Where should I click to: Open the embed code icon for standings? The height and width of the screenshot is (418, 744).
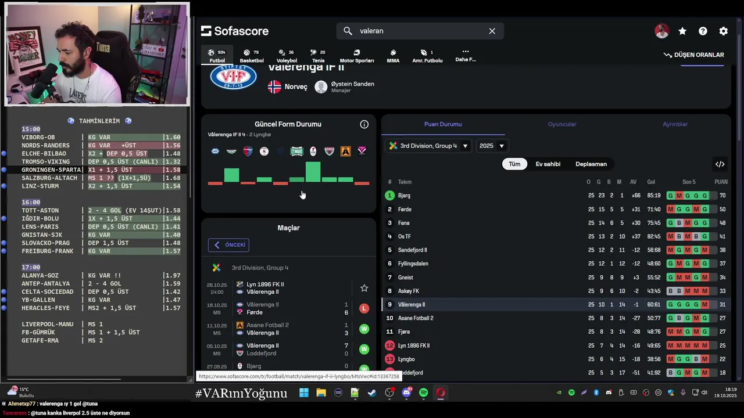coord(720,164)
